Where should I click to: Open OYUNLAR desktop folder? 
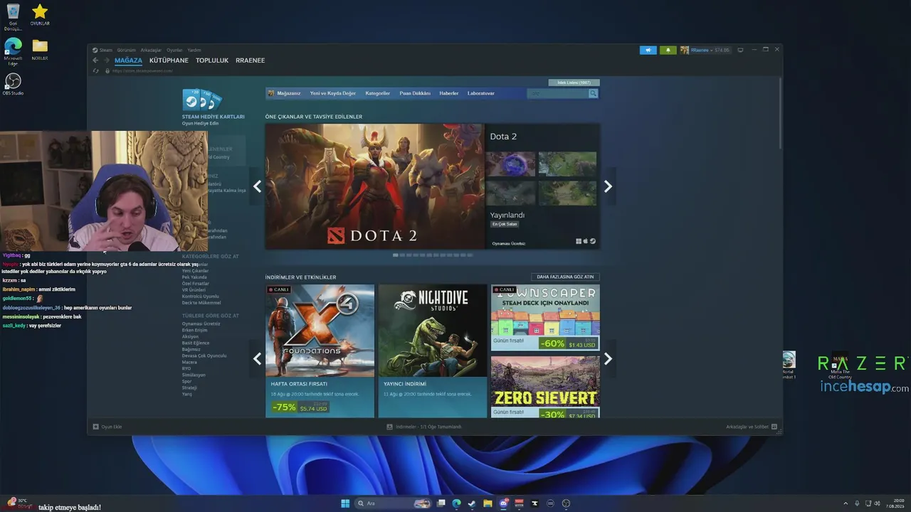click(40, 14)
